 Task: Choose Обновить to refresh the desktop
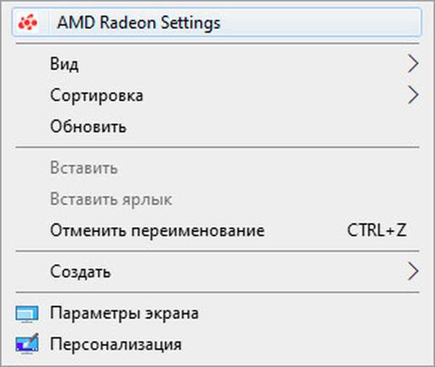tap(88, 127)
